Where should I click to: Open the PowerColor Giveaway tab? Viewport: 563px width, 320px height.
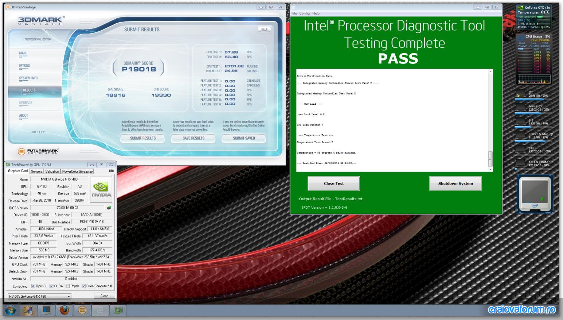tap(77, 171)
